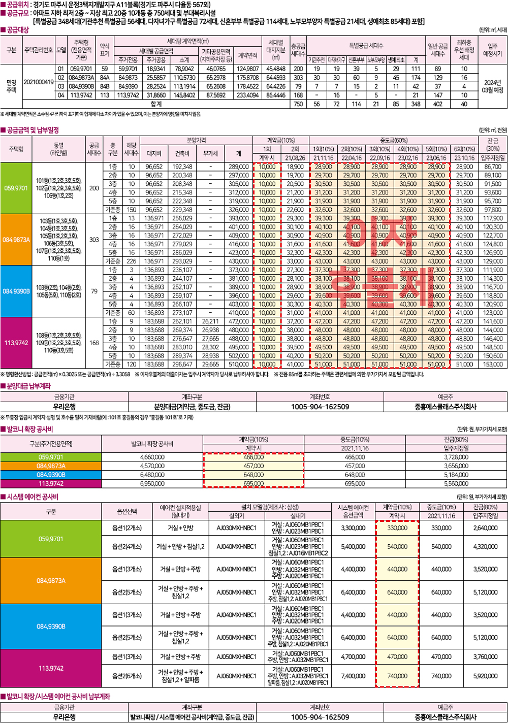Click the blue 084.9390B cell in price table
This screenshot has width=508, height=725.
(x=17, y=291)
